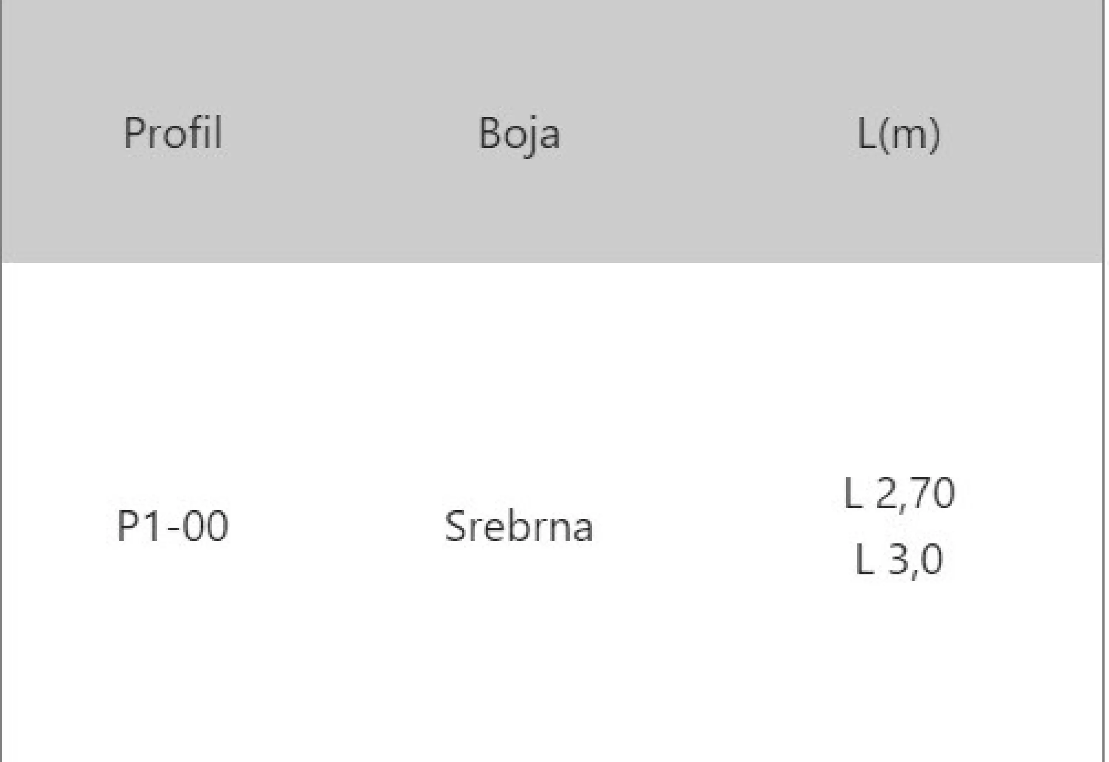Click the Srebrna color value
This screenshot has height=762, width=1109.
519,526
